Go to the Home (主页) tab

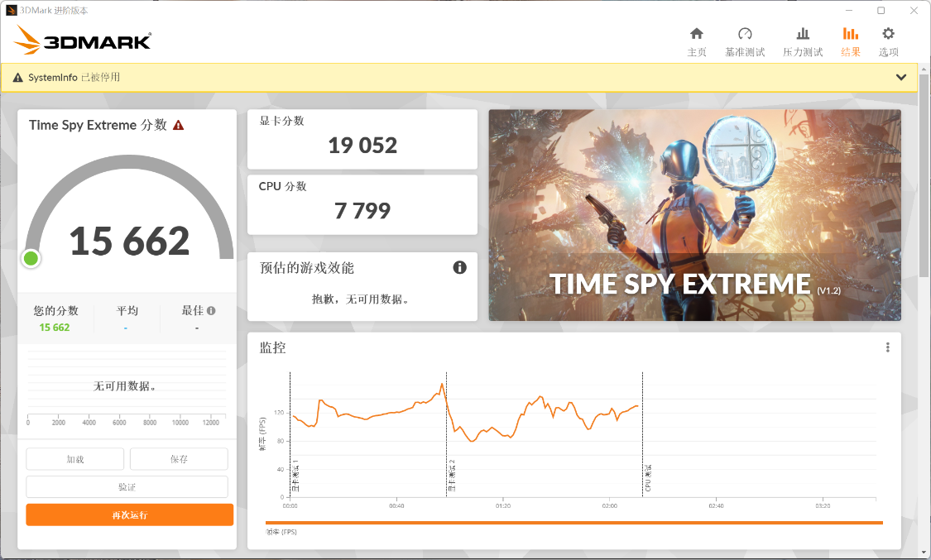coord(697,41)
